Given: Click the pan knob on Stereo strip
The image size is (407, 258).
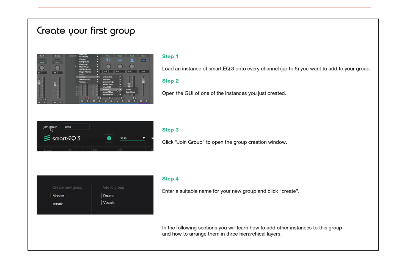Looking at the screenshot, I should [57, 68].
